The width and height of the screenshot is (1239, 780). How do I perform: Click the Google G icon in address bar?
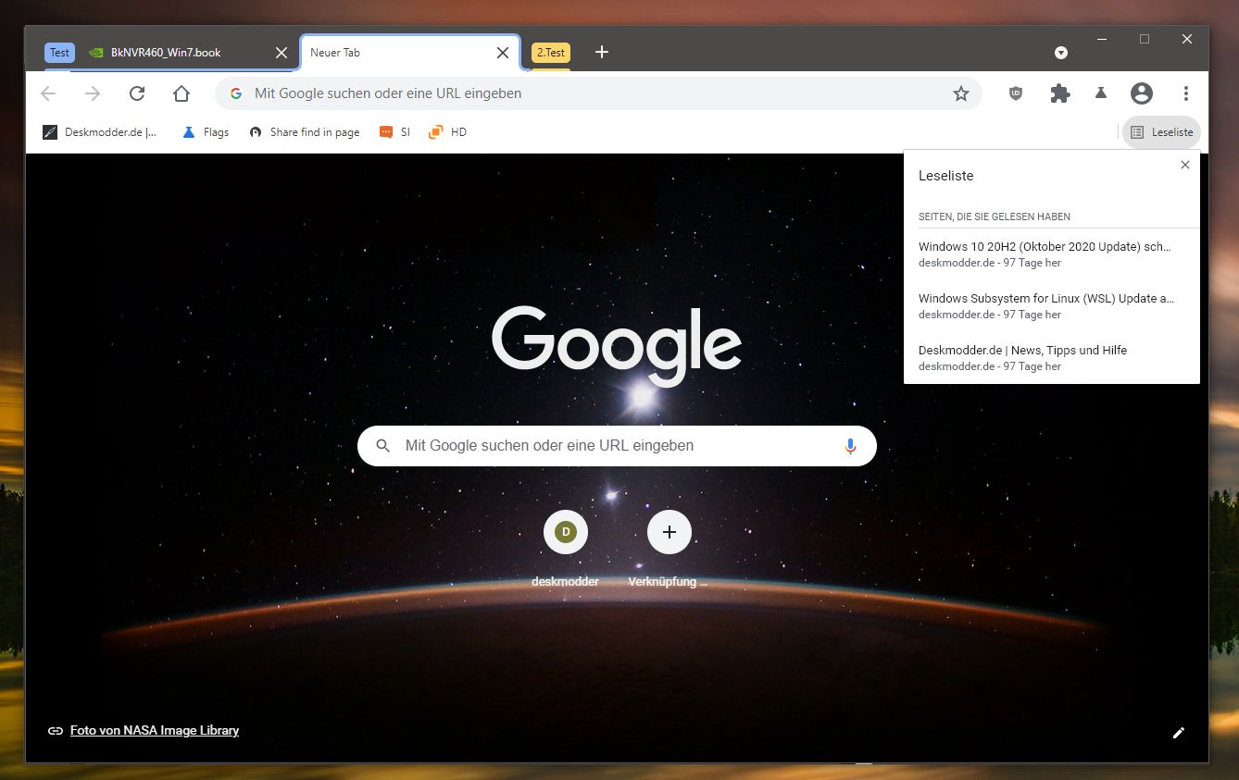click(x=236, y=93)
